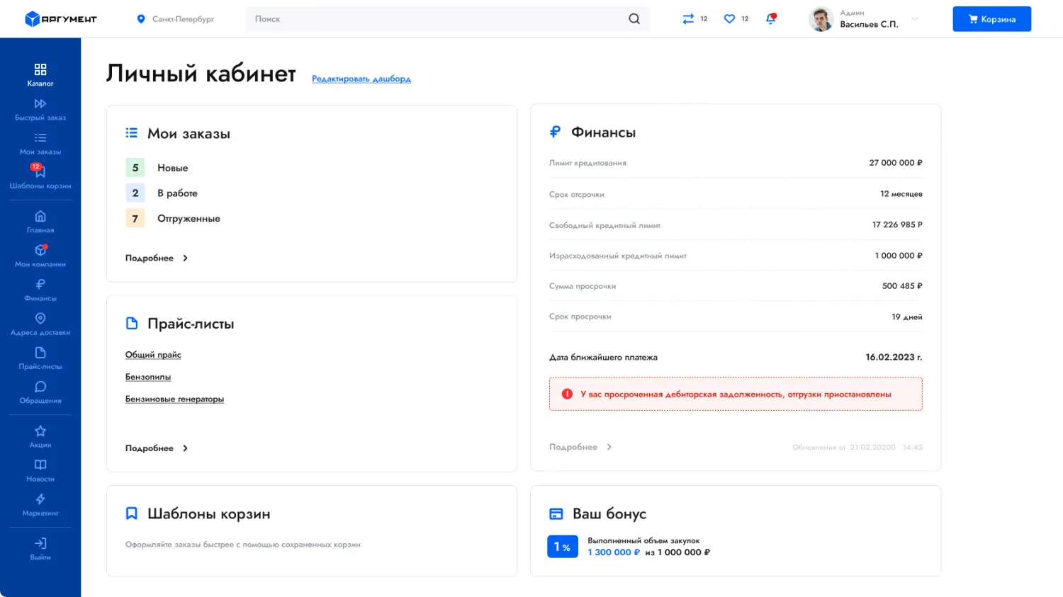Expand Подробнее under Мои заказы
This screenshot has width=1063, height=597.
tap(157, 258)
